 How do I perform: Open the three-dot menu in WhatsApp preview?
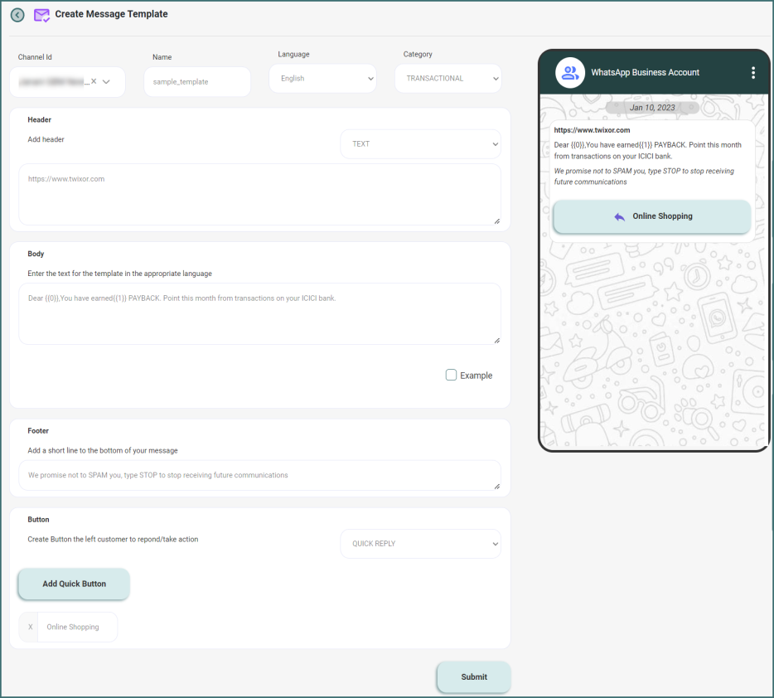point(752,73)
